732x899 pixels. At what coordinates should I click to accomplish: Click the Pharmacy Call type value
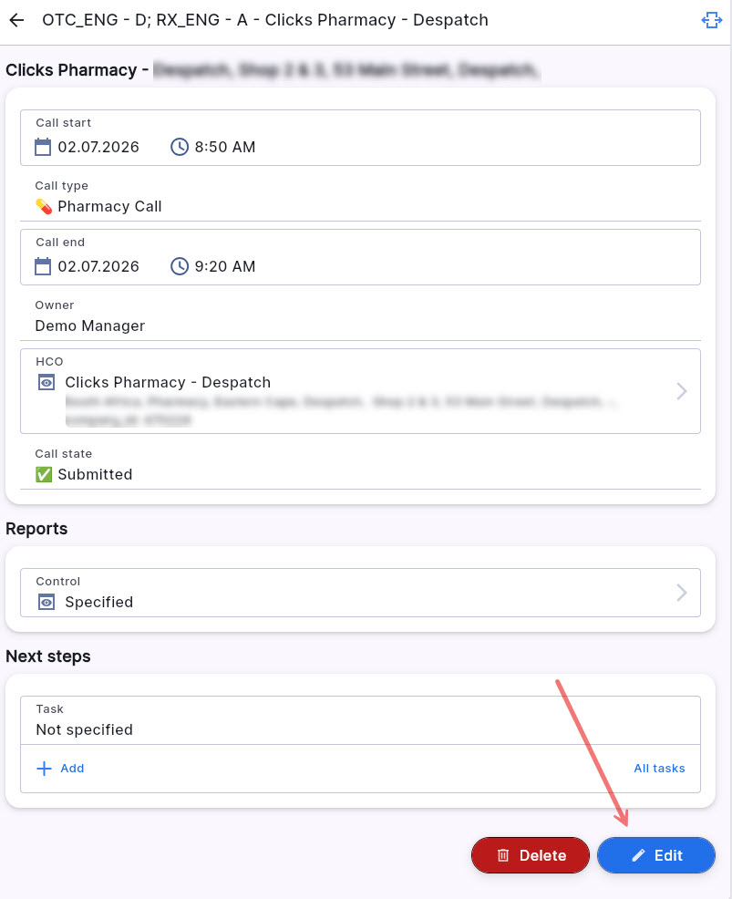pyautogui.click(x=109, y=206)
